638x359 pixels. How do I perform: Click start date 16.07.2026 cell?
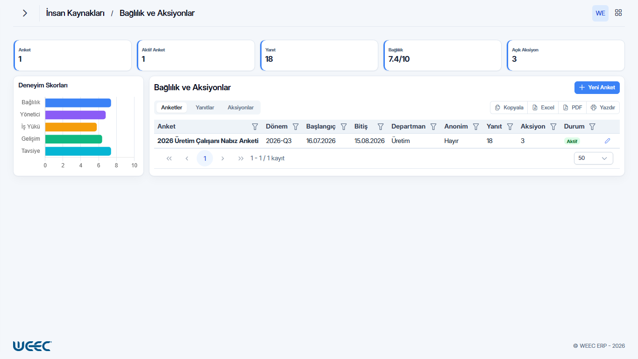coord(321,141)
